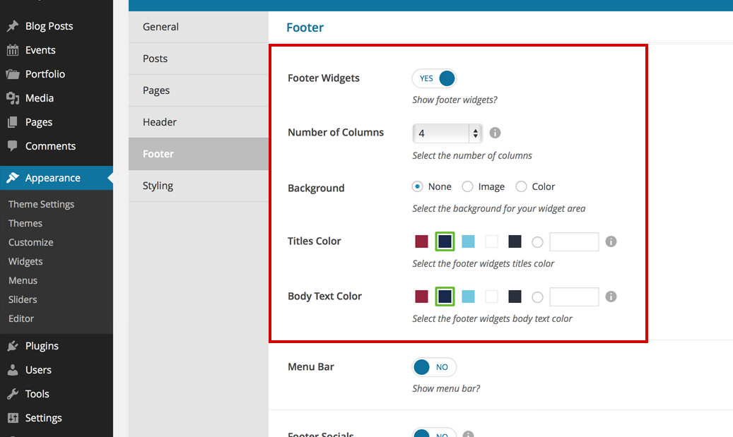The image size is (733, 437).
Task: Toggle the Footer Socials switch
Action: (x=434, y=432)
